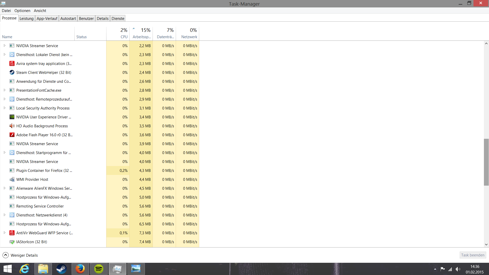Select the NVIDIA User Experience Driver icon

(x=12, y=117)
